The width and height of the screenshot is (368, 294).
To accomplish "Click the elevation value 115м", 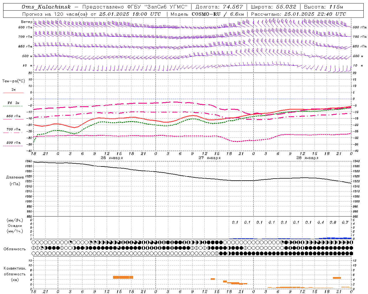I will [336, 7].
